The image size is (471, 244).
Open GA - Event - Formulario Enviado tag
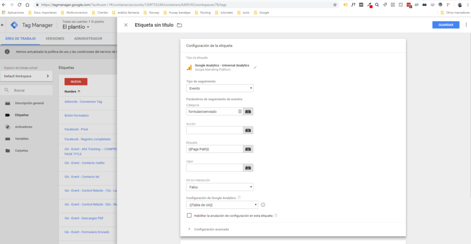[87, 232]
